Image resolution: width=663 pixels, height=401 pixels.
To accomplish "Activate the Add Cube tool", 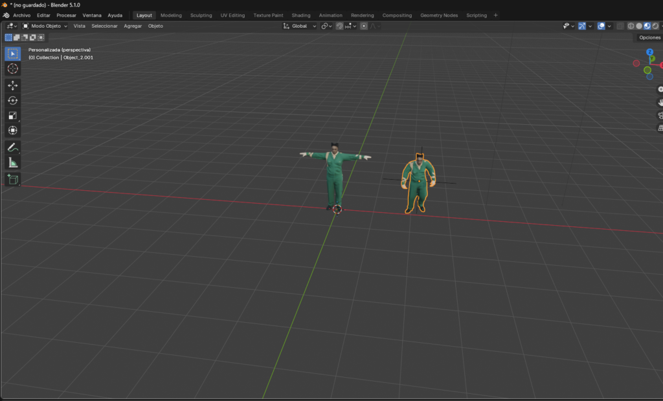I will (x=12, y=180).
